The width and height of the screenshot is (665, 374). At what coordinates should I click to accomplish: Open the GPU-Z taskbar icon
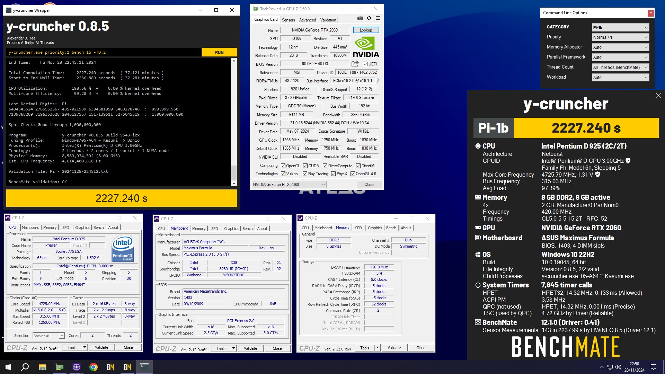click(60, 367)
